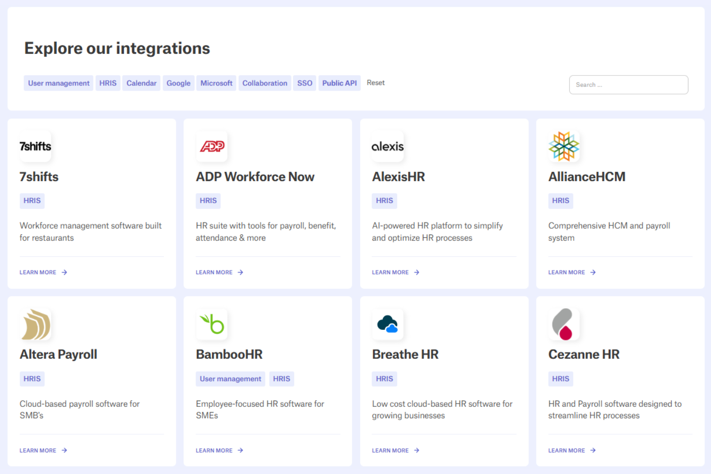Click the Breathe HR cloud logo
The width and height of the screenshot is (711, 474).
388,325
